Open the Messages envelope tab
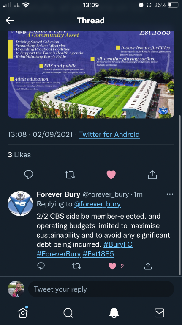Viewport: 182px width, 325px height. pyautogui.click(x=159, y=313)
